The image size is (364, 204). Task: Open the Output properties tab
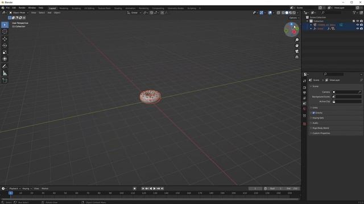(x=304, y=93)
